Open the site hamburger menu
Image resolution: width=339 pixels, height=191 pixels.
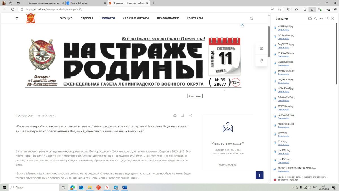(17, 18)
